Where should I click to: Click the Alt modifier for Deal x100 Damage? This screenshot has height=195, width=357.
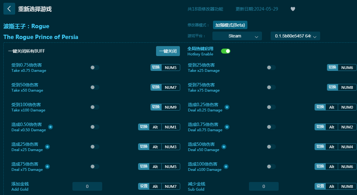click(332, 167)
